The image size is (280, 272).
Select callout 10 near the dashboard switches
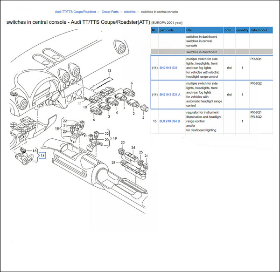[x=84, y=107]
